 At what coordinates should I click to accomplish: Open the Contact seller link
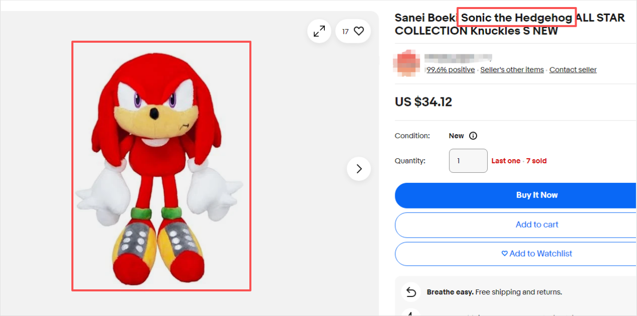[x=573, y=70]
